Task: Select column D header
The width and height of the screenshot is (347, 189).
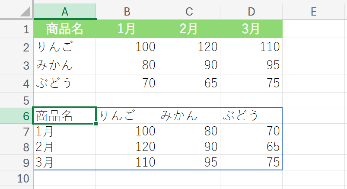Action: coord(251,12)
